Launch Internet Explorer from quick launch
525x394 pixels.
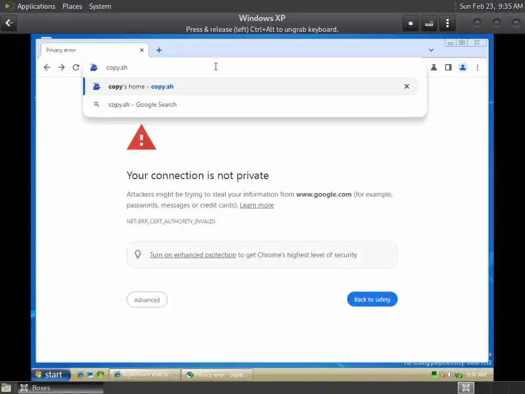(x=79, y=374)
